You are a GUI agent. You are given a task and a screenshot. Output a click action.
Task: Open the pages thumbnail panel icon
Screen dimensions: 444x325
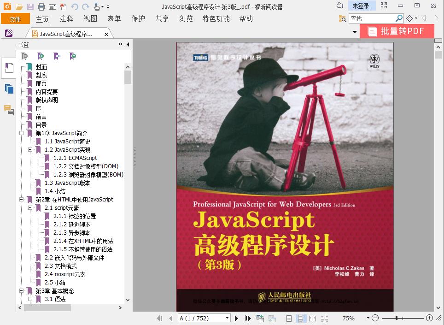9,89
